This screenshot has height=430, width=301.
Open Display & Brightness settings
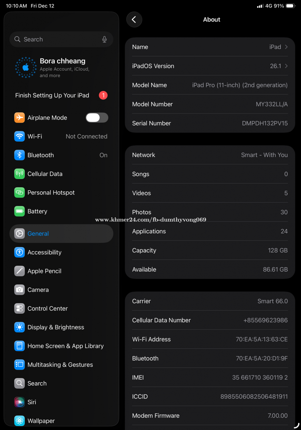click(x=56, y=327)
